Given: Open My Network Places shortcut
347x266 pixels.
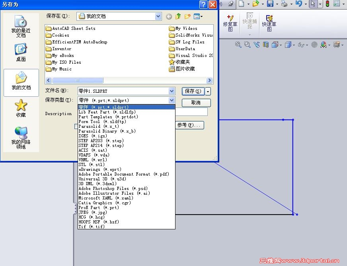Looking at the screenshot, I should (x=21, y=137).
